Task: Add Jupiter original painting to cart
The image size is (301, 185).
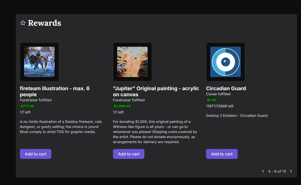Action: 129,154
